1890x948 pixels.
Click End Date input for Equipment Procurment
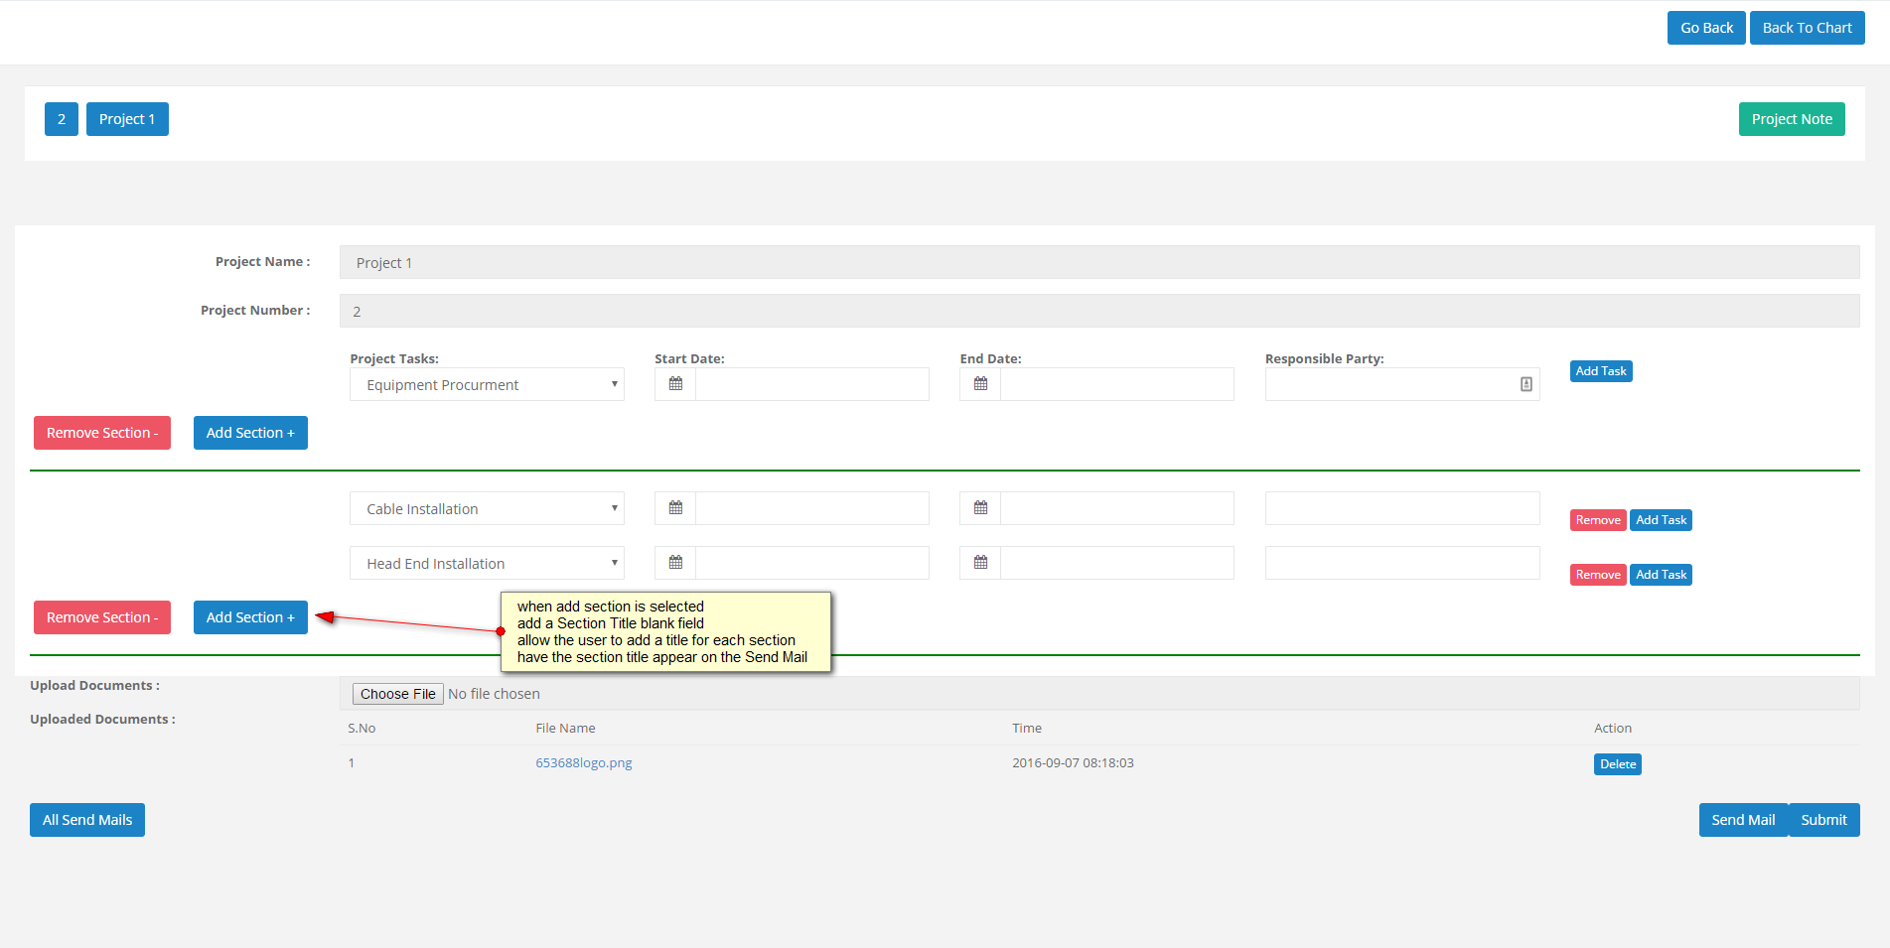(x=1117, y=384)
